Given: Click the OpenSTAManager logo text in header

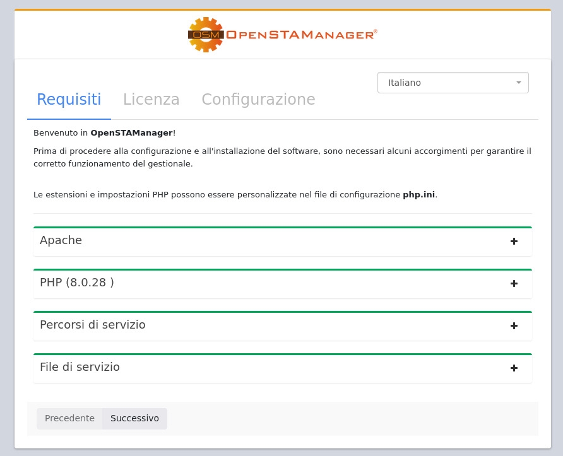Looking at the screenshot, I should point(301,35).
